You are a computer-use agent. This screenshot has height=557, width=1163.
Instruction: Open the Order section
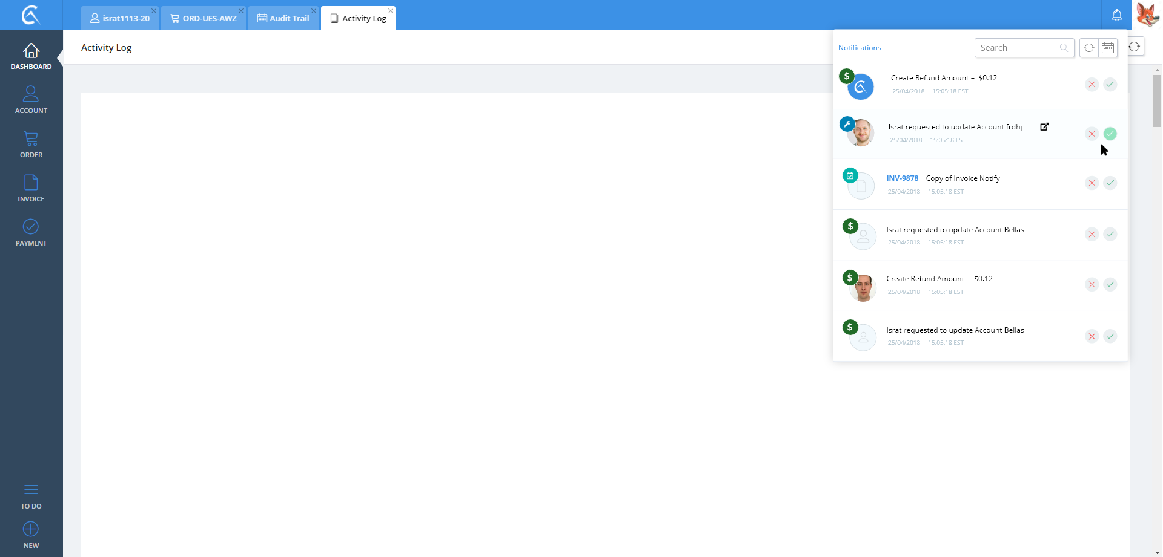(x=31, y=145)
